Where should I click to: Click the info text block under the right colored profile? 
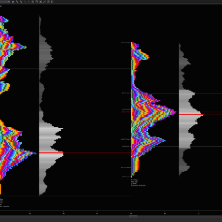(x=138, y=183)
